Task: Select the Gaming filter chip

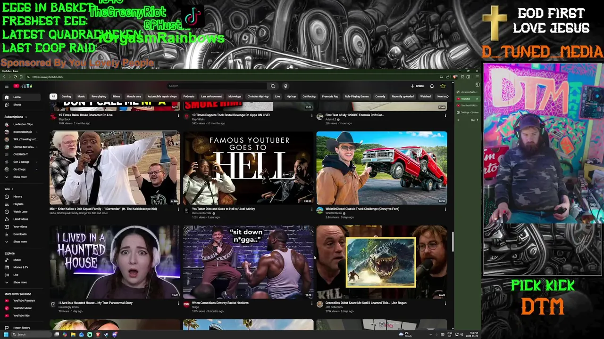Action: [x=66, y=97]
